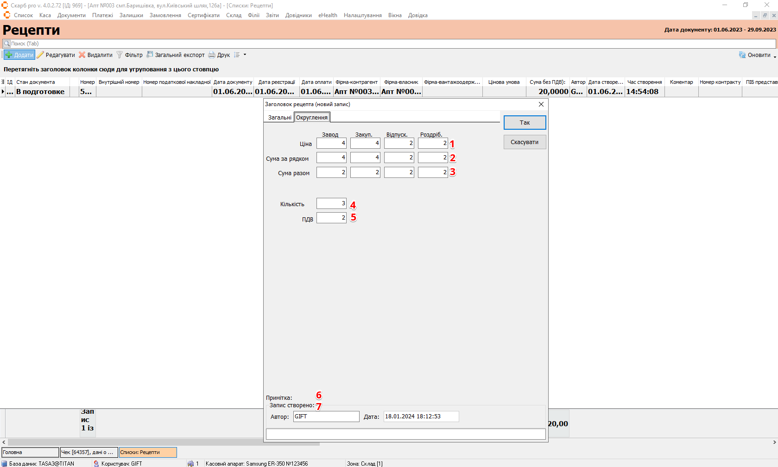
Task: Click the search magnifier icon
Action: 7,44
